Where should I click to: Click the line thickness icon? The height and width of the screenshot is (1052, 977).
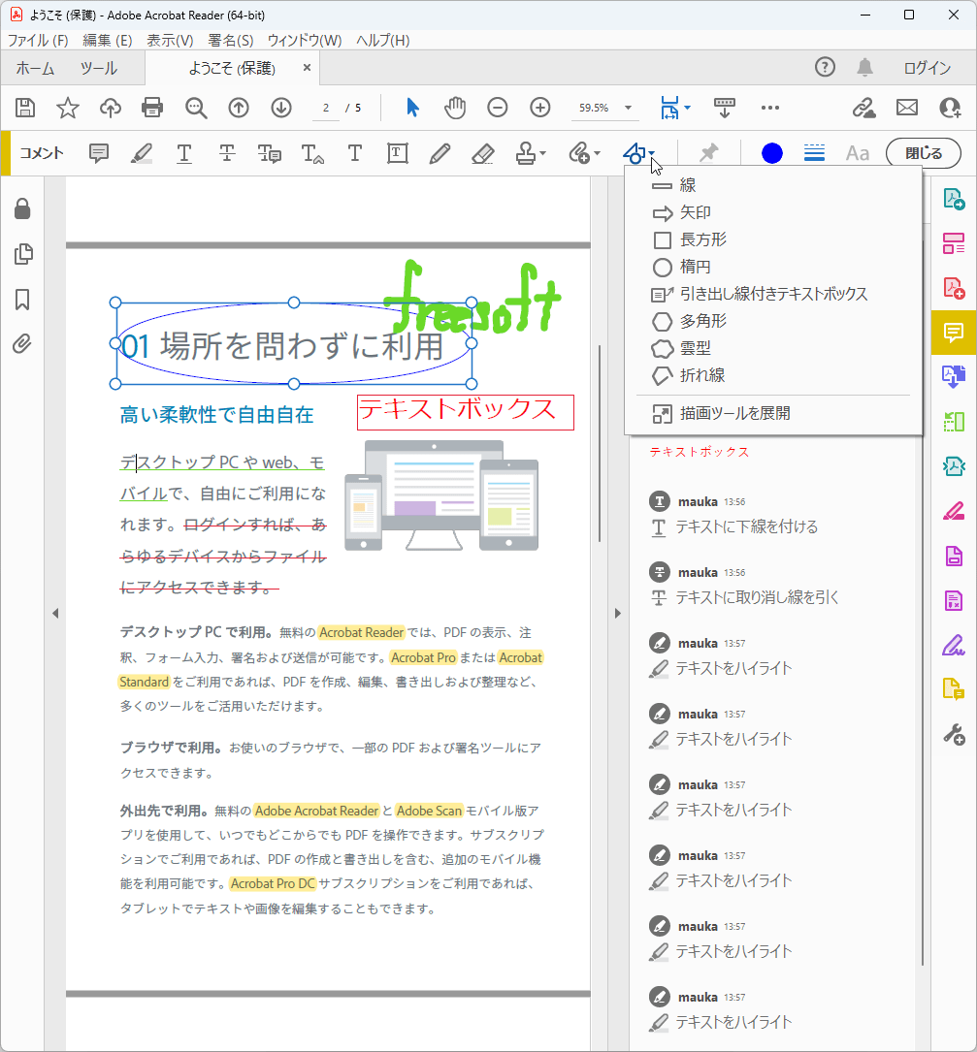click(815, 153)
